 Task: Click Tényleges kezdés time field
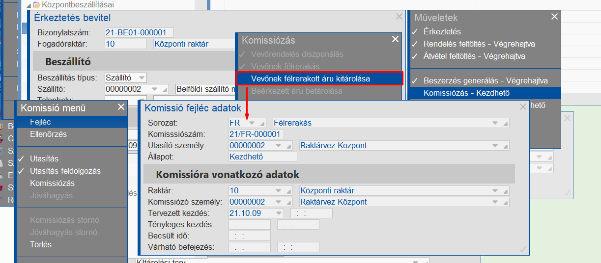[298, 225]
